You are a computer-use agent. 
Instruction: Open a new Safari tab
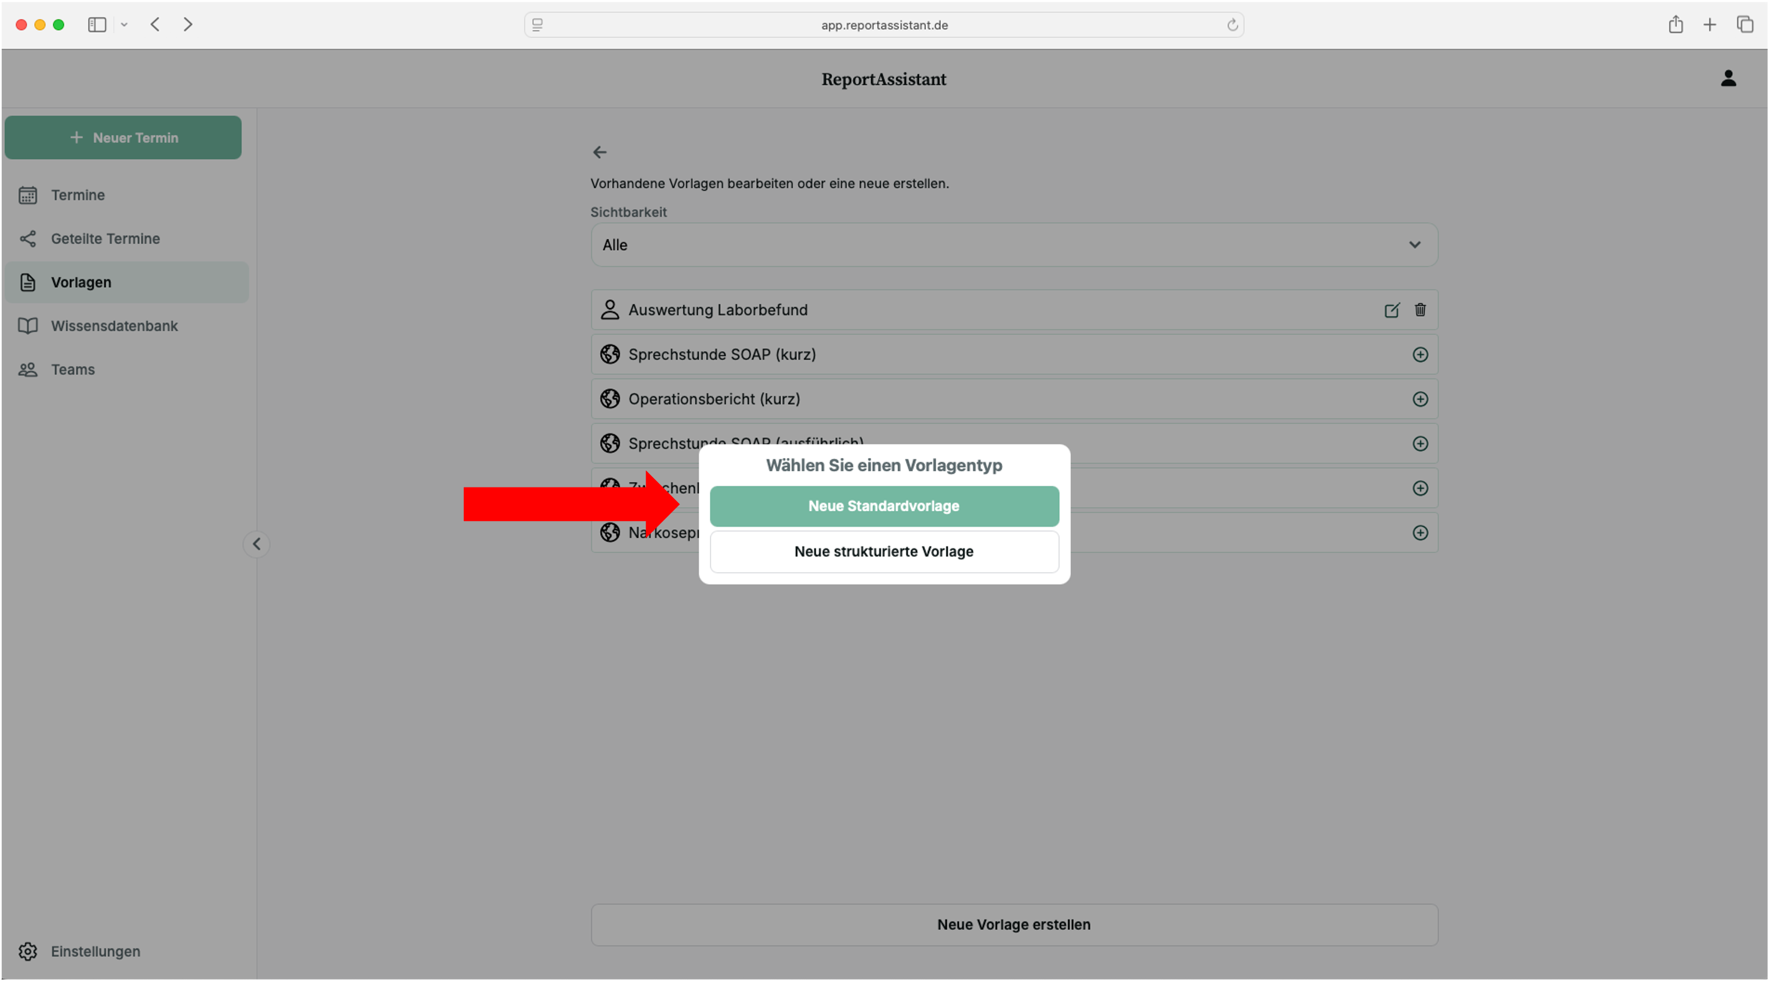tap(1709, 25)
